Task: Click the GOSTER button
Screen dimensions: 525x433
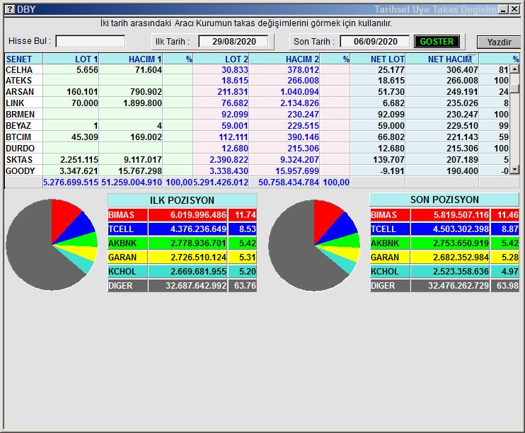Action: click(x=437, y=42)
